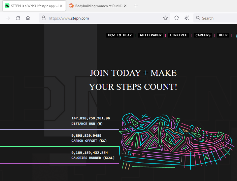Click the DISTANCE RUN (M) label
Screen dimensions: 237x181
click(x=87, y=124)
